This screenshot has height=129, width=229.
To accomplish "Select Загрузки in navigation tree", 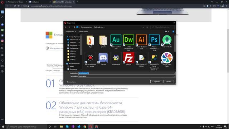I will (73, 42).
